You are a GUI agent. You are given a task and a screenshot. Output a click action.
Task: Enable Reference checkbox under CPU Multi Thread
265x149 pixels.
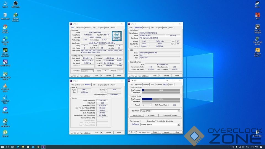(132, 101)
